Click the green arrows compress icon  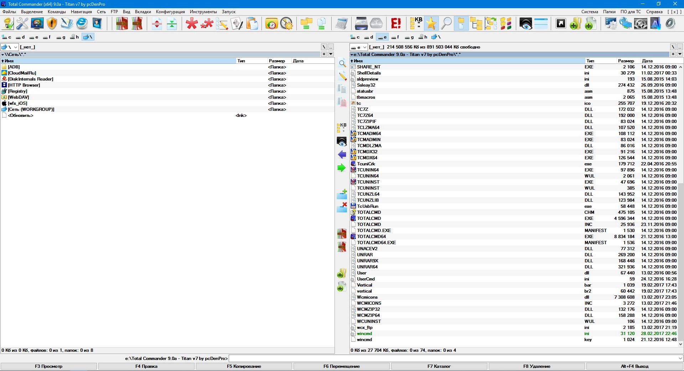click(172, 24)
